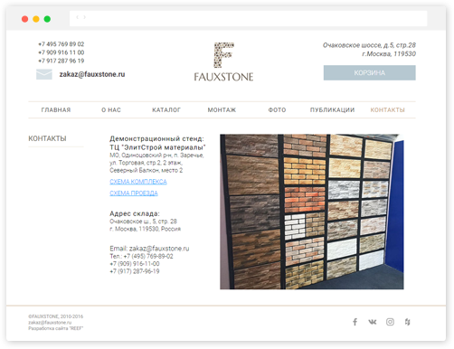Image resolution: width=454 pixels, height=349 pixels.
Task: Open the КАТАЛОГ section
Action: pos(166,110)
